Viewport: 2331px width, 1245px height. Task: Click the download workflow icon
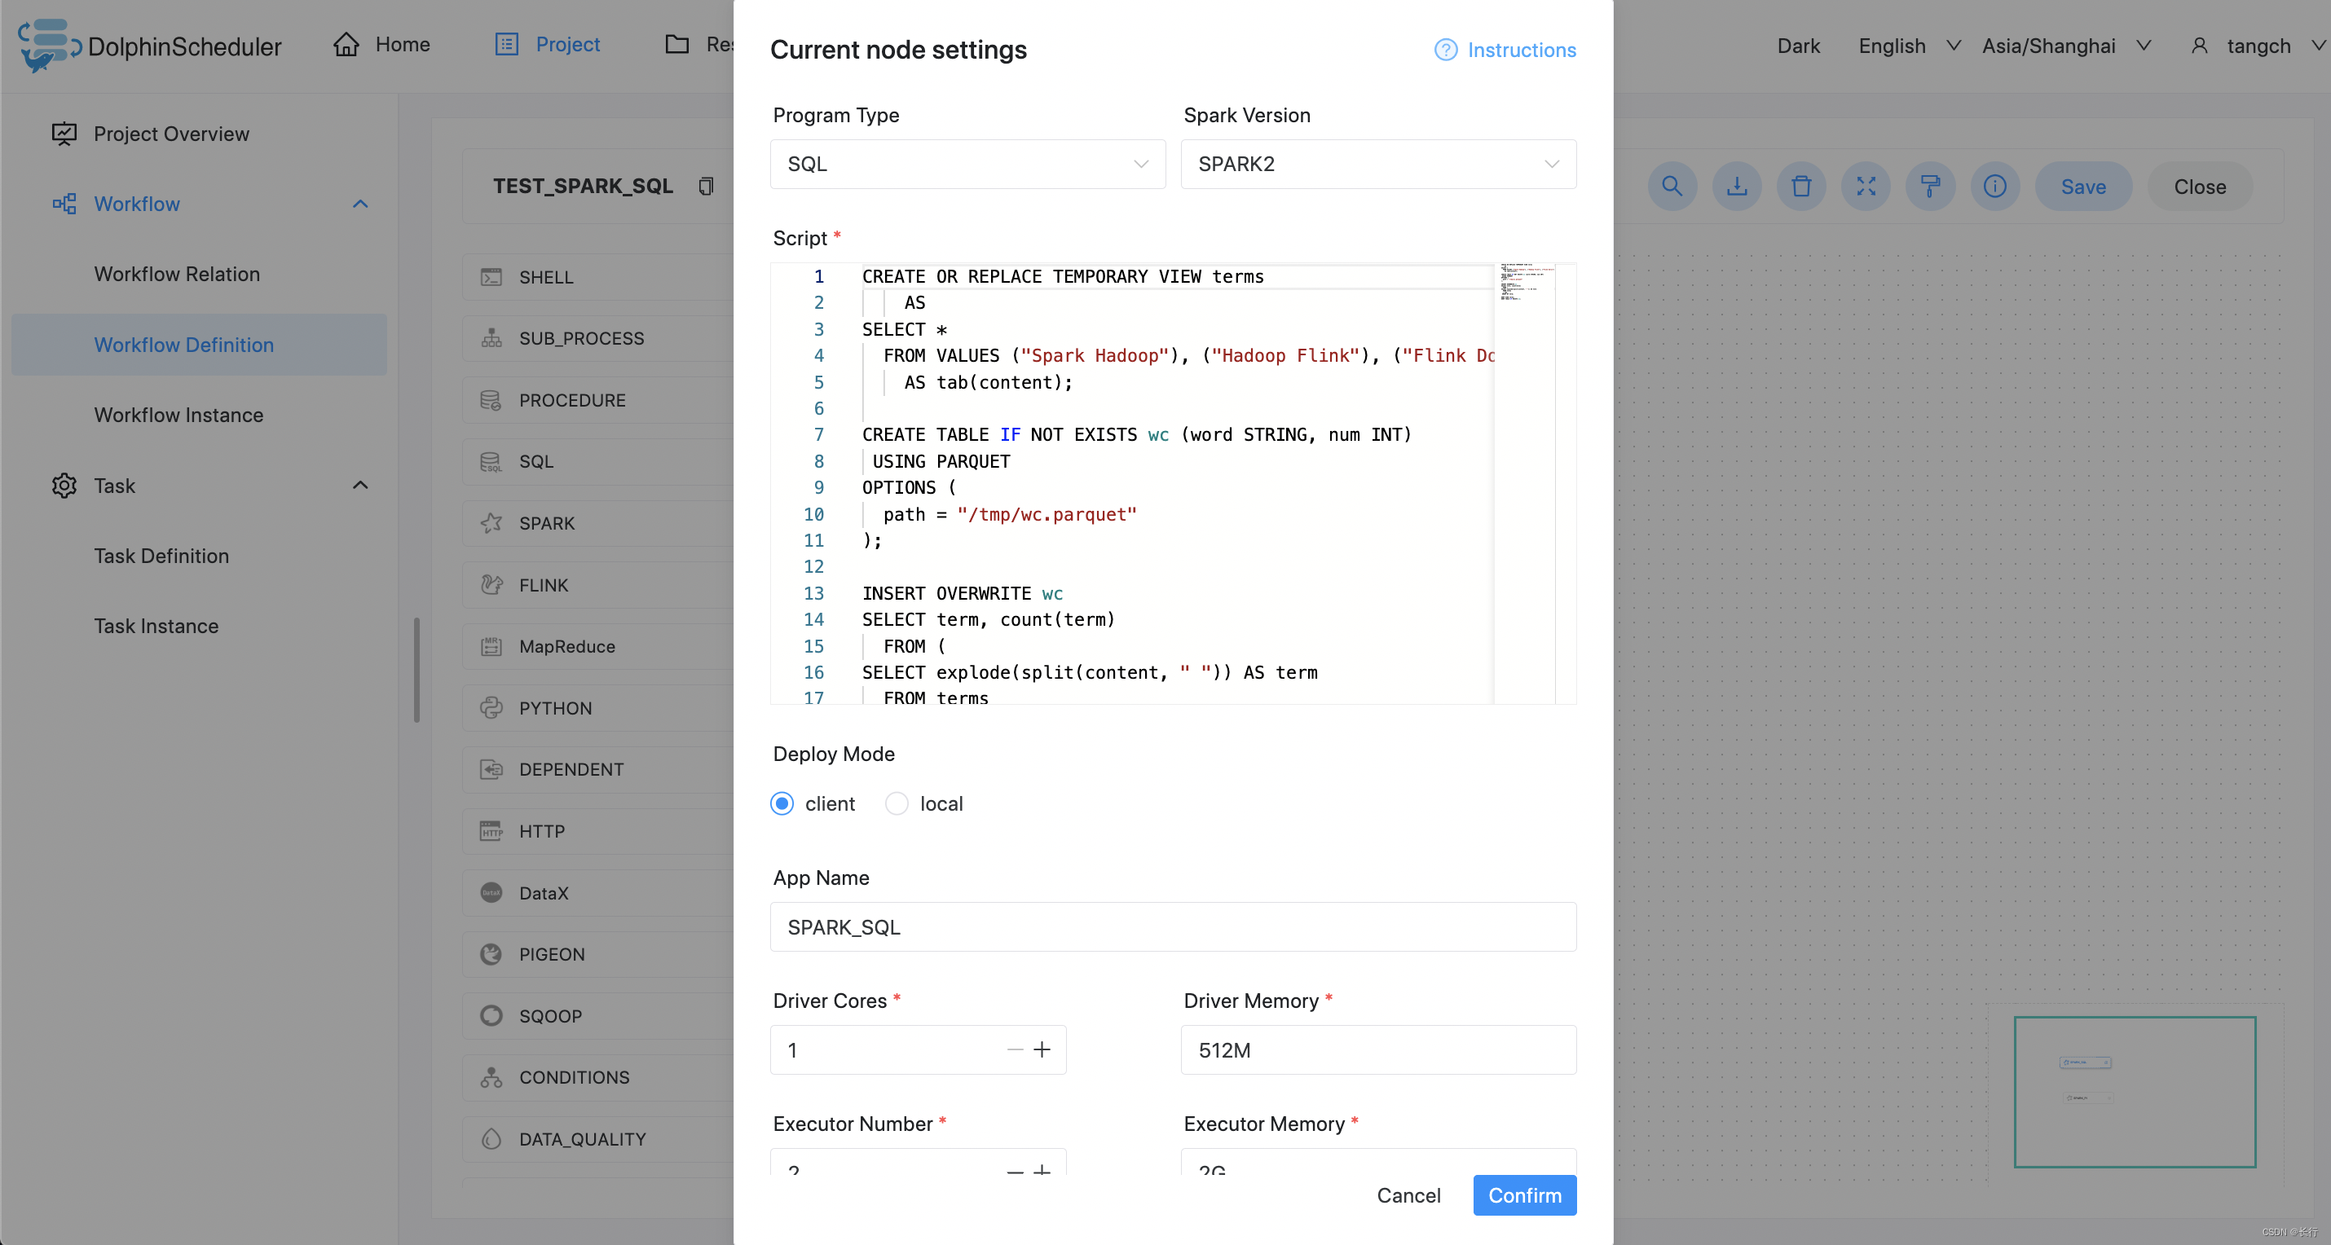click(x=1738, y=185)
